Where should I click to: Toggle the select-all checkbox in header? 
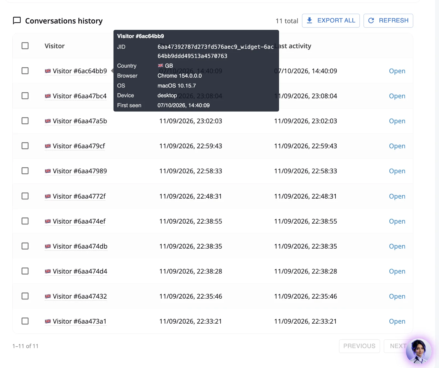[x=25, y=46]
